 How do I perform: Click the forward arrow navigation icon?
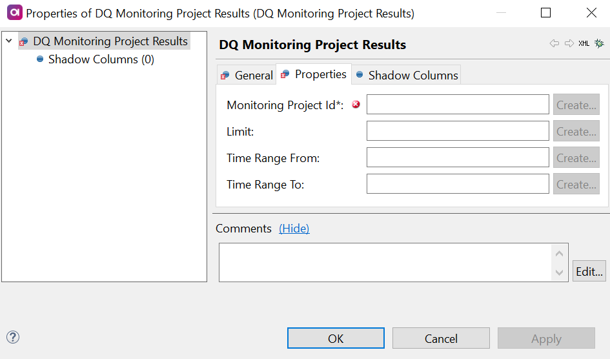569,43
